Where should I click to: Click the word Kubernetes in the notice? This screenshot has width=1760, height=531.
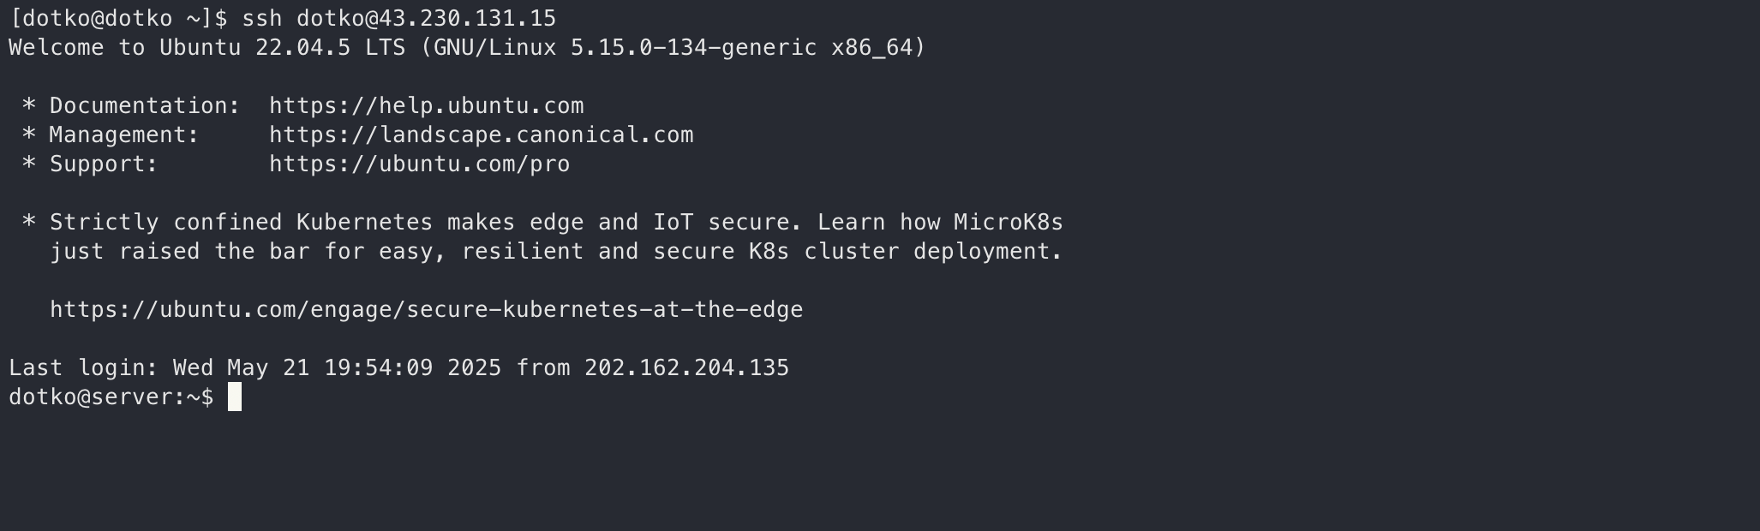click(x=364, y=223)
